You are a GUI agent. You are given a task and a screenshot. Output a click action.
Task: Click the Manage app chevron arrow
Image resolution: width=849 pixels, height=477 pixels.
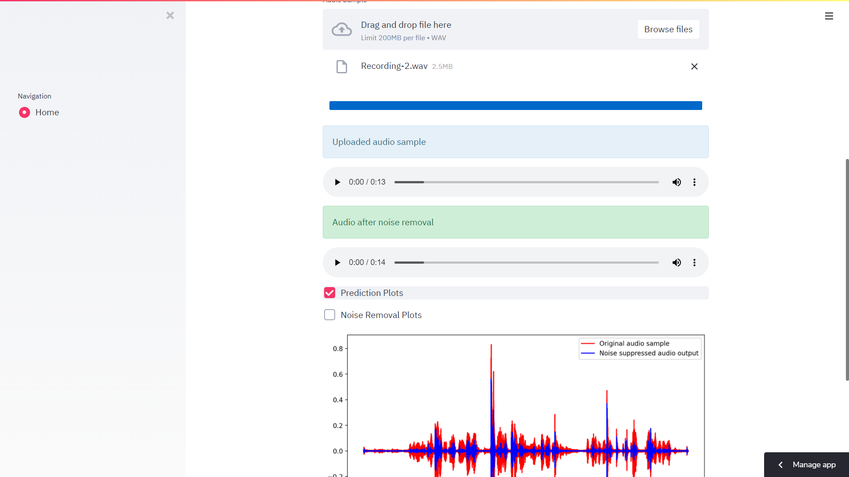point(780,465)
